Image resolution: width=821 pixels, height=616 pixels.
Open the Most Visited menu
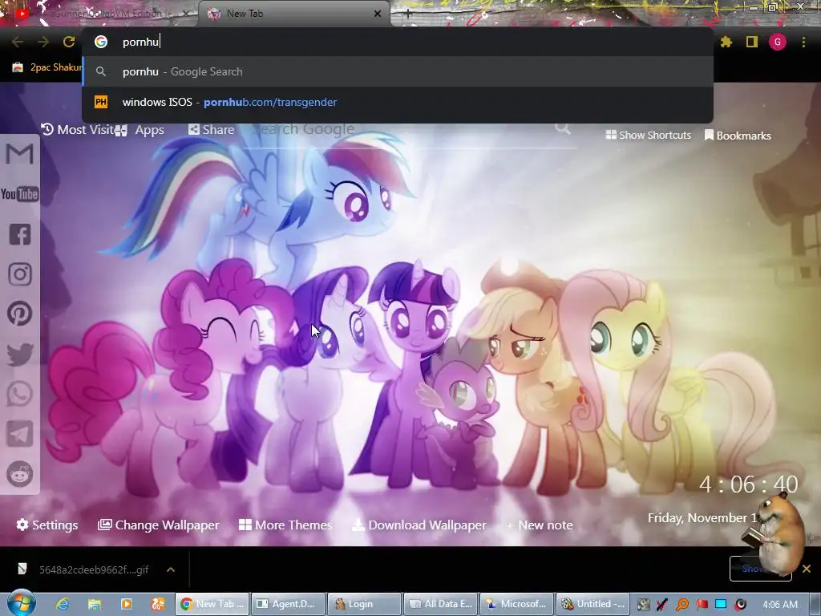(77, 129)
